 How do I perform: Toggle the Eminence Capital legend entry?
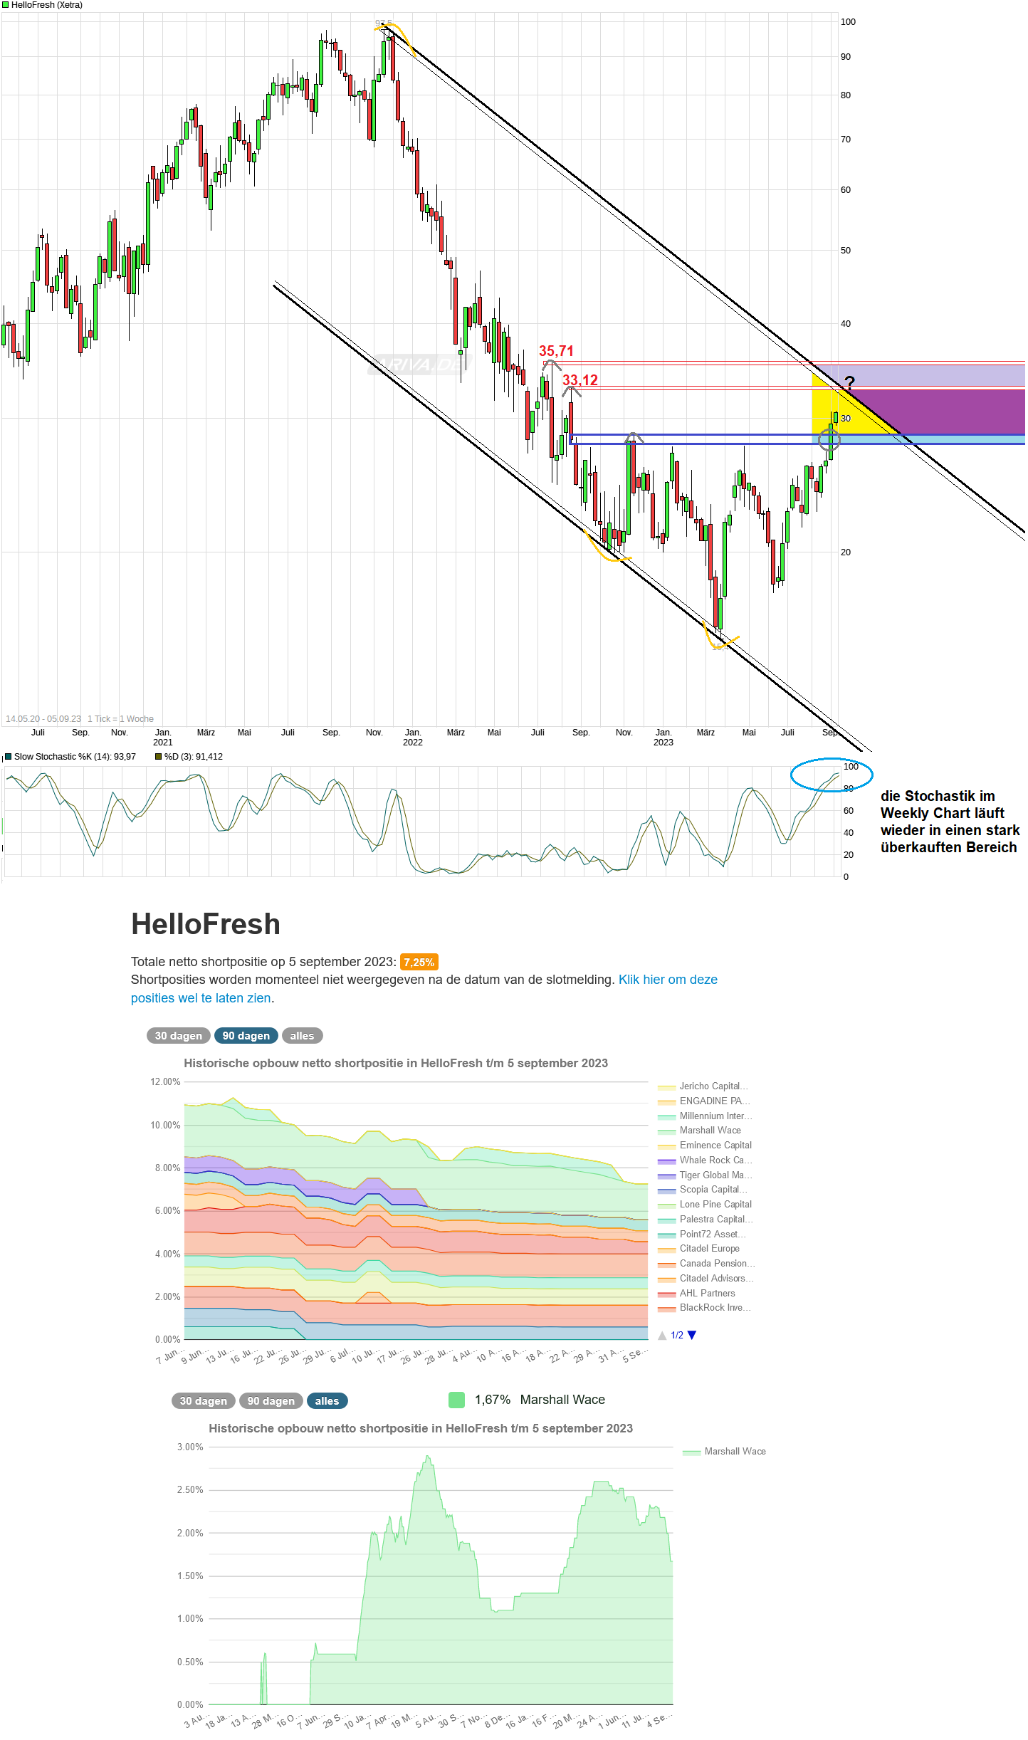(705, 1146)
